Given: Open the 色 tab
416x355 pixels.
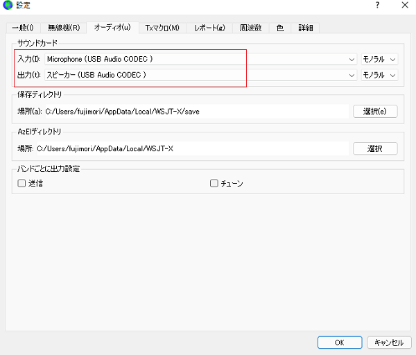Looking at the screenshot, I should coord(280,28).
